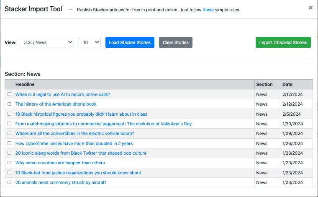Check the food justice organizations story
The height and width of the screenshot is (197, 318).
(x=9, y=172)
